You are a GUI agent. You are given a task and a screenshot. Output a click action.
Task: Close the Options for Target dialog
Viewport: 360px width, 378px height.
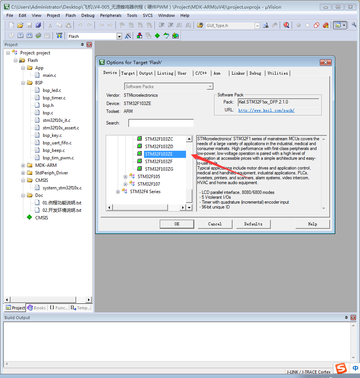coord(325,62)
